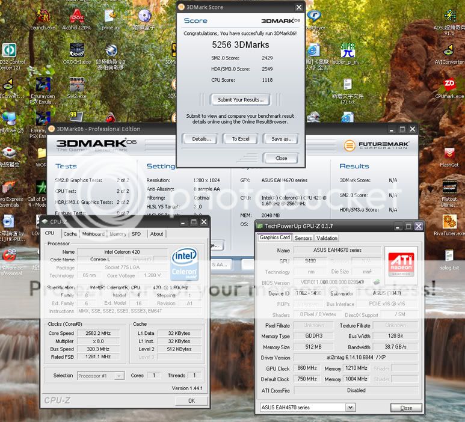The height and width of the screenshot is (422, 465).
Task: Click the GPU Clock field 860 MHz
Action: coord(307,368)
